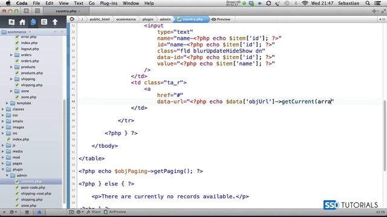Click the fullscreen arrows icon top right
Screen dimensions: 387x217
(x=383, y=11)
